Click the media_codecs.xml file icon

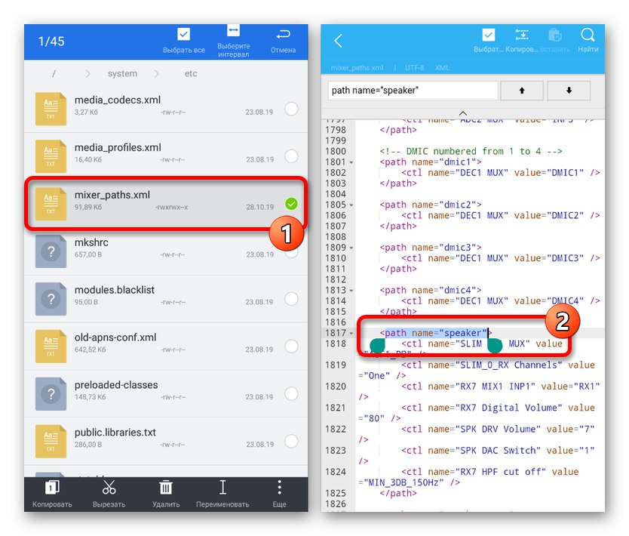(51, 109)
